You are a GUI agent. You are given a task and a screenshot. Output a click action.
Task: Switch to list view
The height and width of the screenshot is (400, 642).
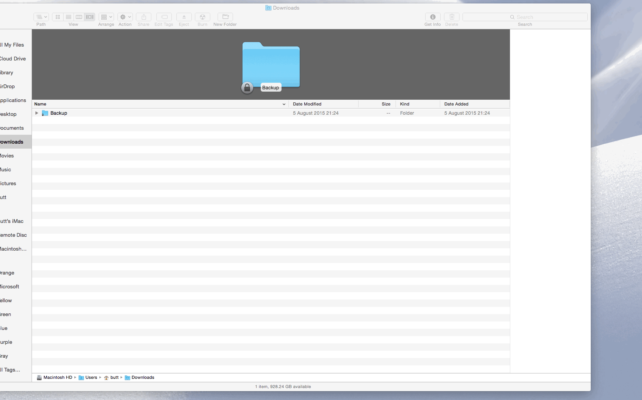(68, 17)
